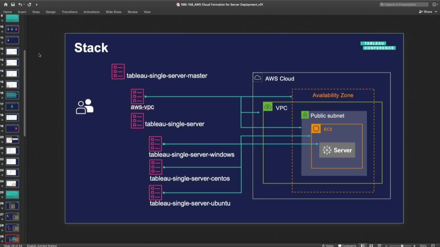Zoom out with the minus button
This screenshot has height=247, width=440.
click(x=386, y=246)
